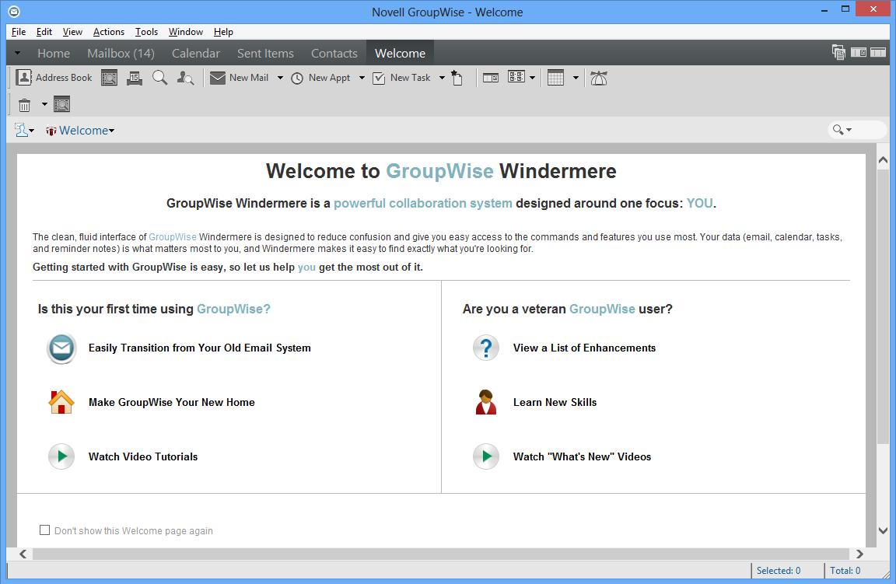Click the play icon beside What's New Videos

(486, 456)
